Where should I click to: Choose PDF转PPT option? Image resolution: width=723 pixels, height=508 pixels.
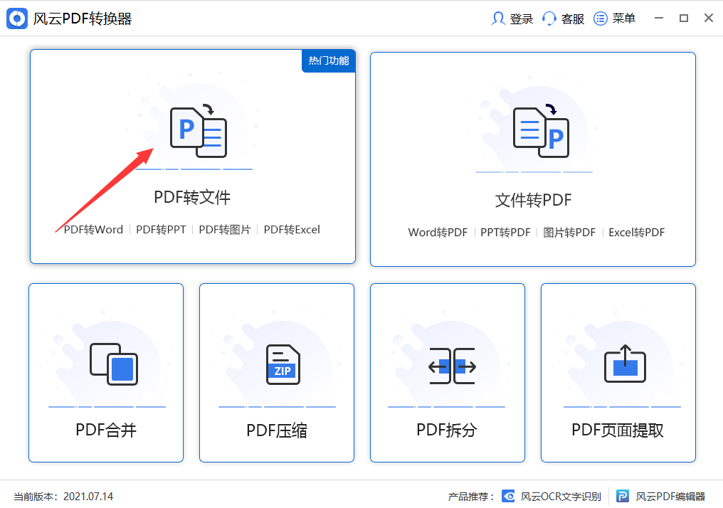pos(161,230)
